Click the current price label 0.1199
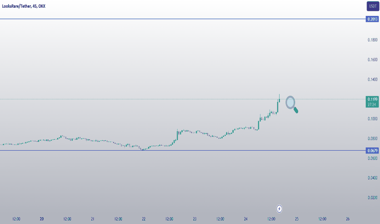 point(372,99)
